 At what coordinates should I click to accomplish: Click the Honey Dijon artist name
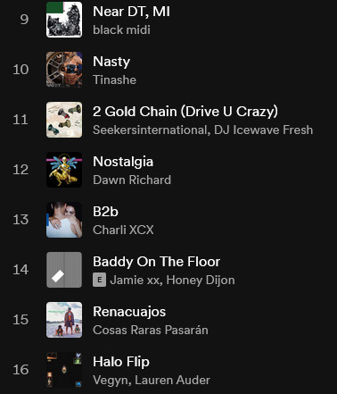[x=201, y=280]
